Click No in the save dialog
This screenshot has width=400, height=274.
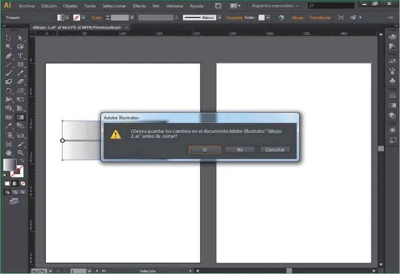click(x=240, y=150)
